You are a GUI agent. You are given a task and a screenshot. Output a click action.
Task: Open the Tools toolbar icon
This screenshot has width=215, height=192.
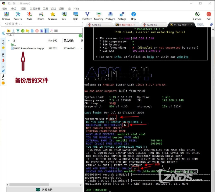point(29,16)
